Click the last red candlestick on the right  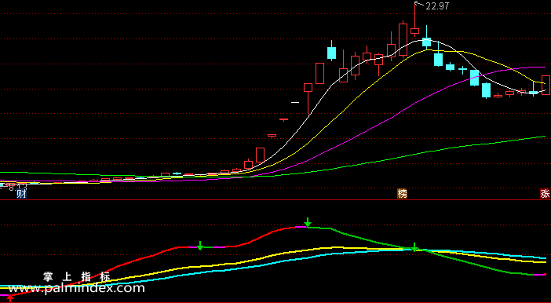pyautogui.click(x=546, y=85)
